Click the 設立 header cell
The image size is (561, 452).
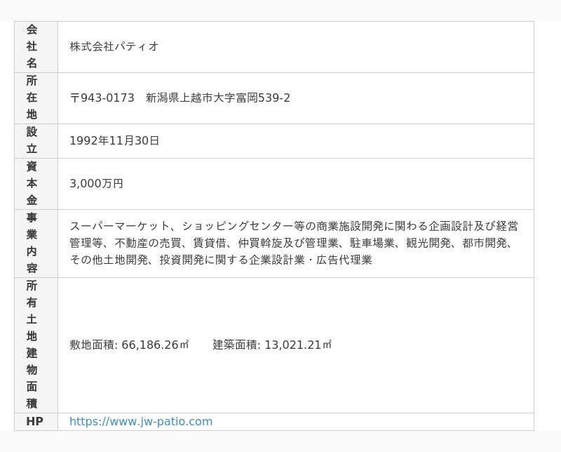tap(32, 140)
